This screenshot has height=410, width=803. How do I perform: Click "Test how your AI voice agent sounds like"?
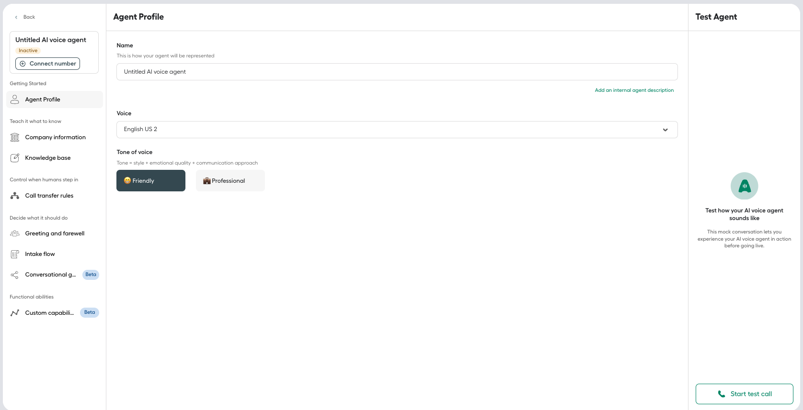tap(744, 214)
